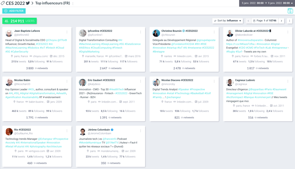
Task: Click the Twitter bird icon in header
Action: [28, 3]
